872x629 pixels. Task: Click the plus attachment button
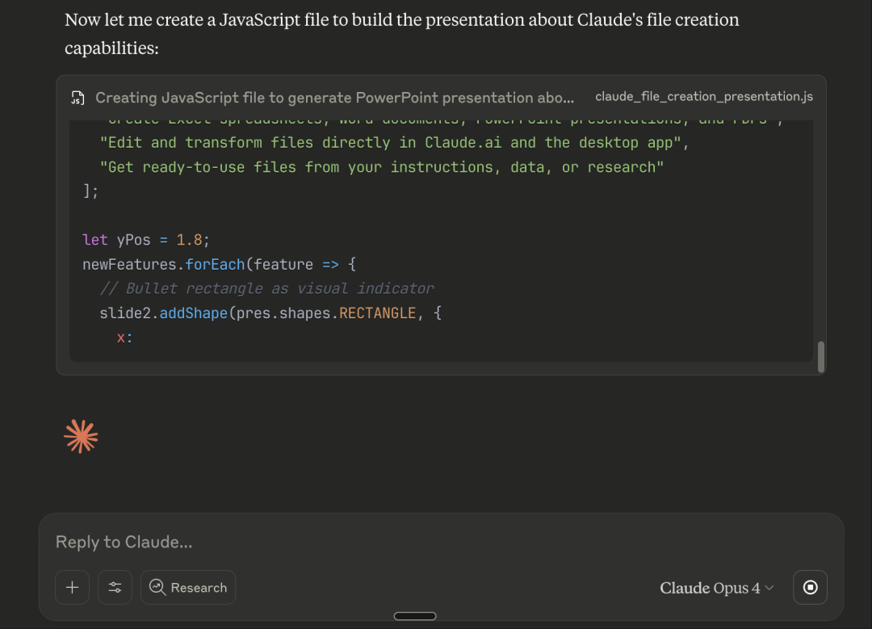coord(73,587)
